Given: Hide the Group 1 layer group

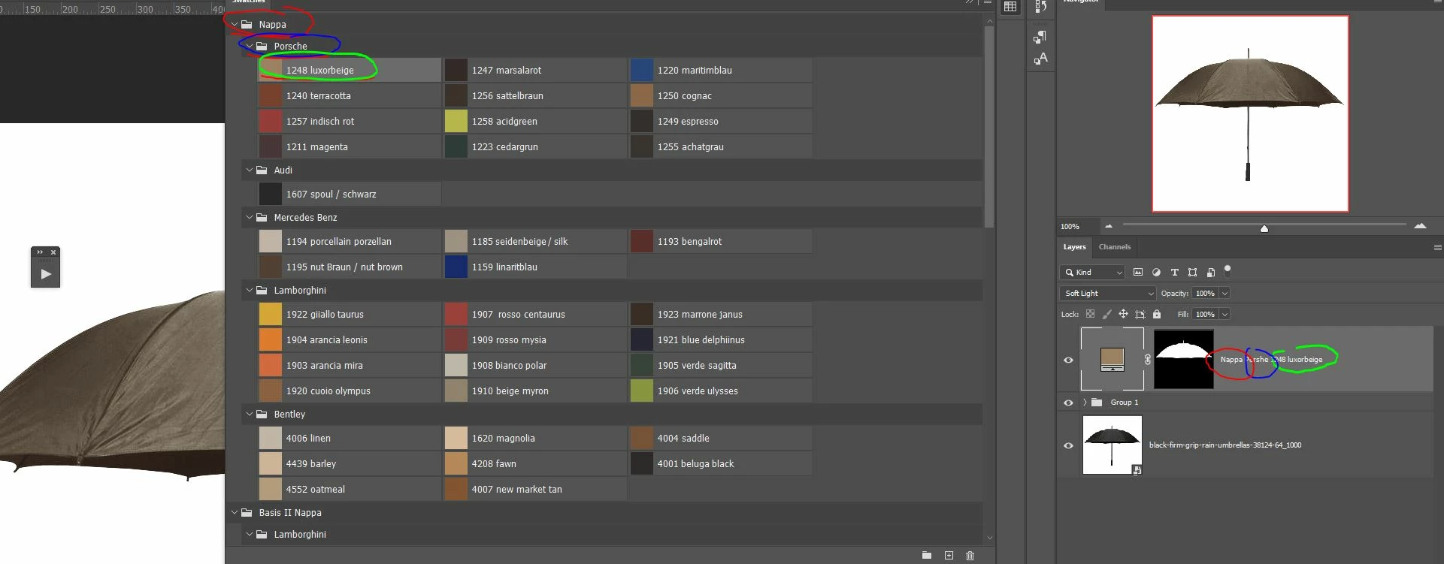Looking at the screenshot, I should pos(1068,403).
